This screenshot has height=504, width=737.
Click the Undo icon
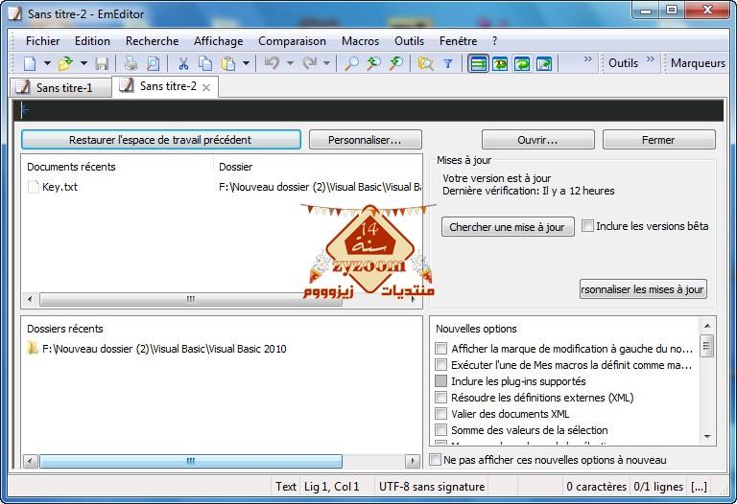[x=273, y=63]
